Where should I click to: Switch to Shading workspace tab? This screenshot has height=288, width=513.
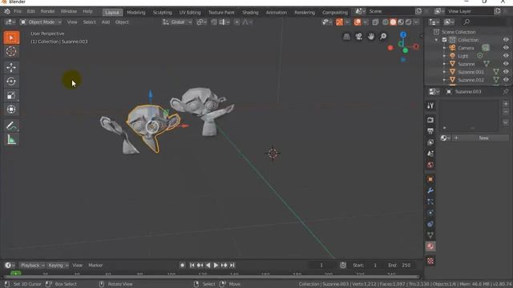point(250,13)
